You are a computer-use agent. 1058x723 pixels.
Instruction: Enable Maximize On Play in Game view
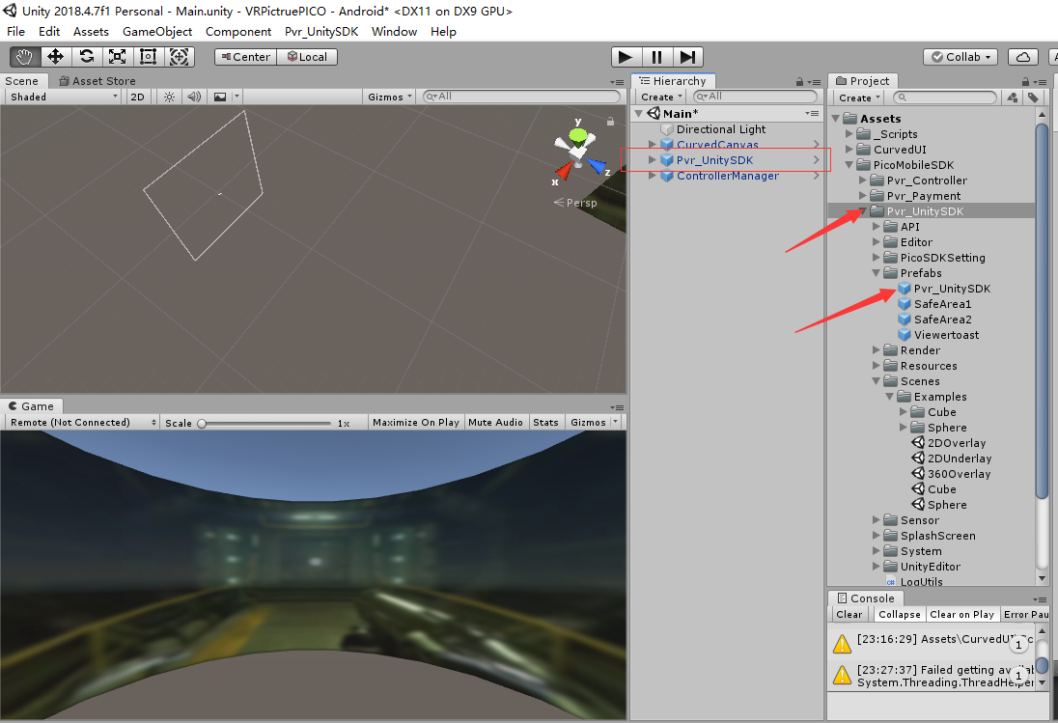(415, 422)
